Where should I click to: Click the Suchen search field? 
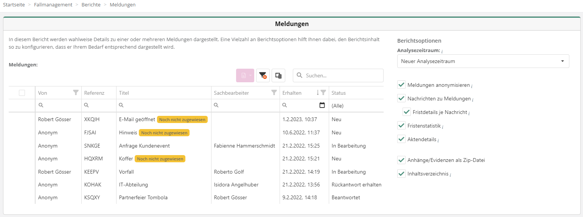pos(342,75)
